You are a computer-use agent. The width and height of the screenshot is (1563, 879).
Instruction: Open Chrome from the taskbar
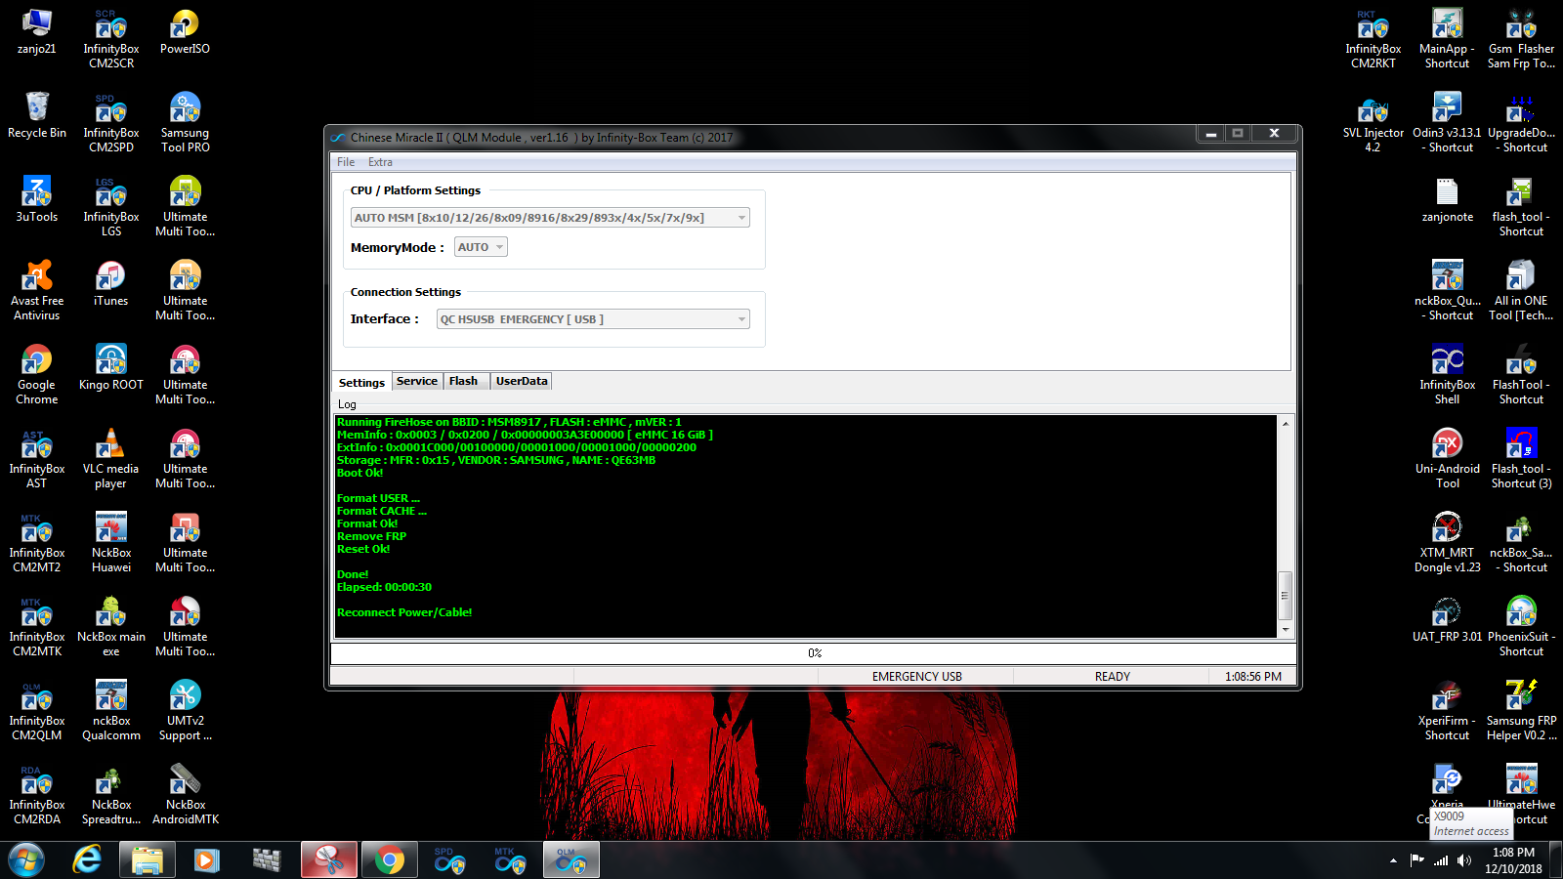pyautogui.click(x=389, y=860)
